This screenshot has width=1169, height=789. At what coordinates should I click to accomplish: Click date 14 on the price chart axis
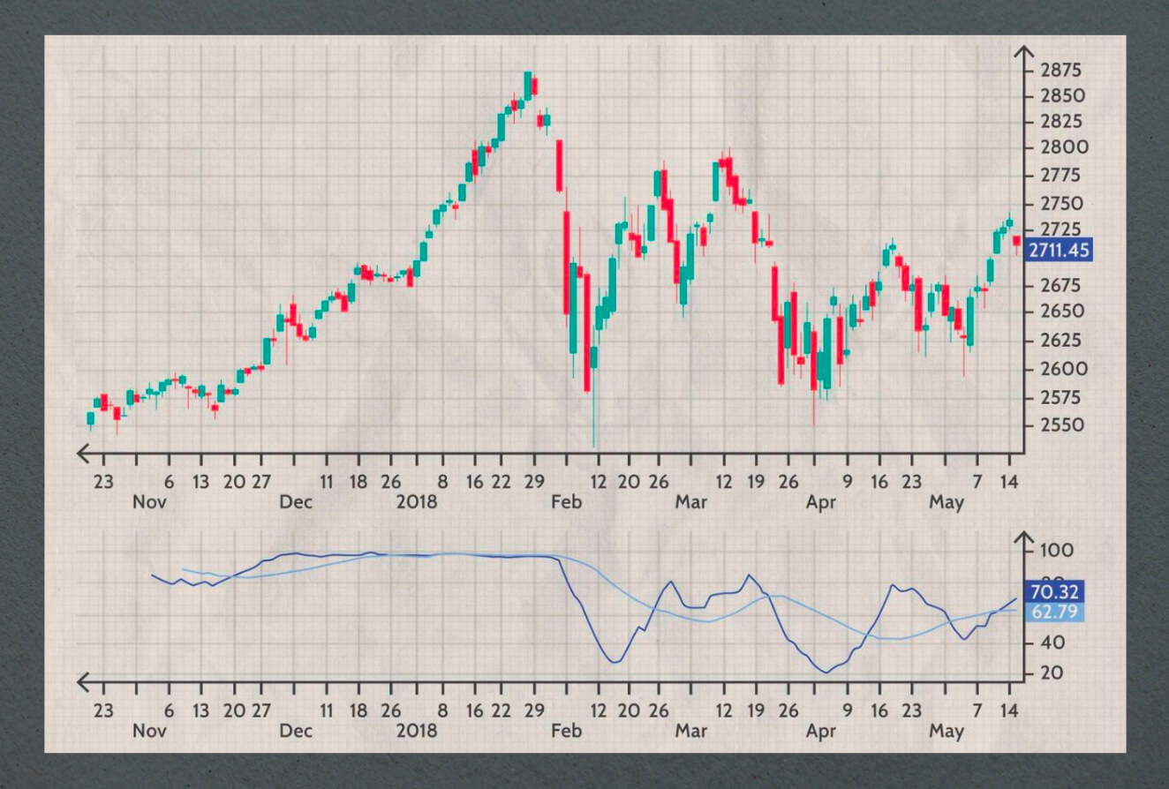click(x=1009, y=483)
